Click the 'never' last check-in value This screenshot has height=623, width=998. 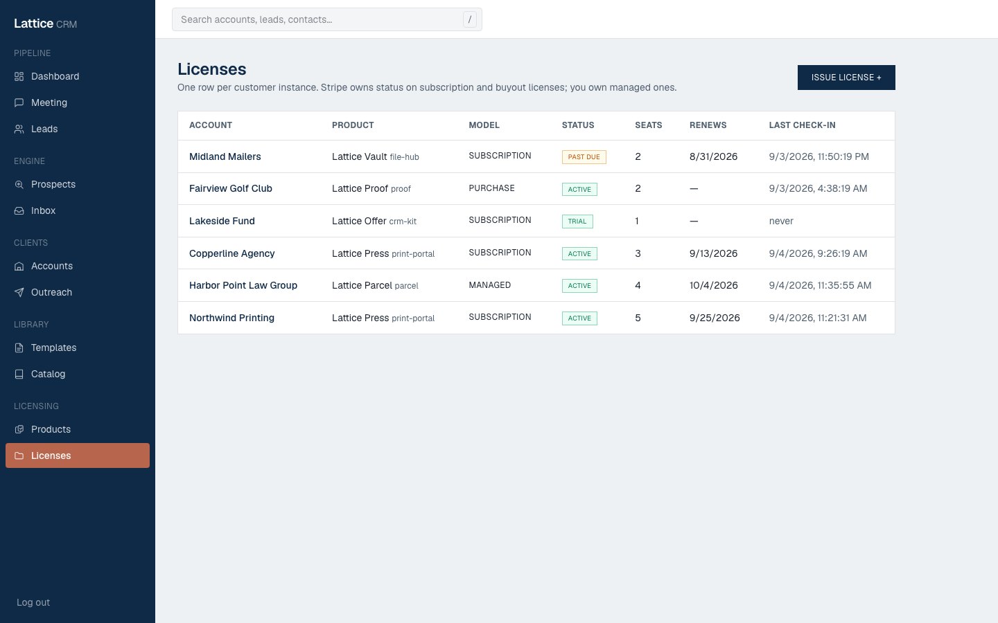(x=781, y=221)
